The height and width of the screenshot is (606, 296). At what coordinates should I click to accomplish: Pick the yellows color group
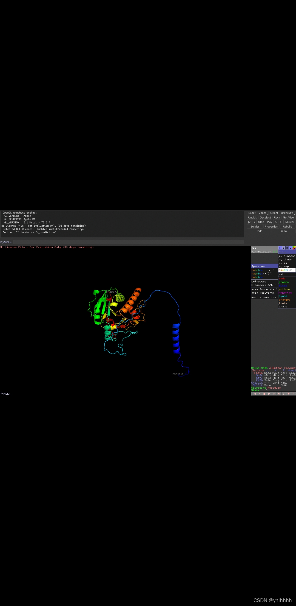click(x=287, y=289)
